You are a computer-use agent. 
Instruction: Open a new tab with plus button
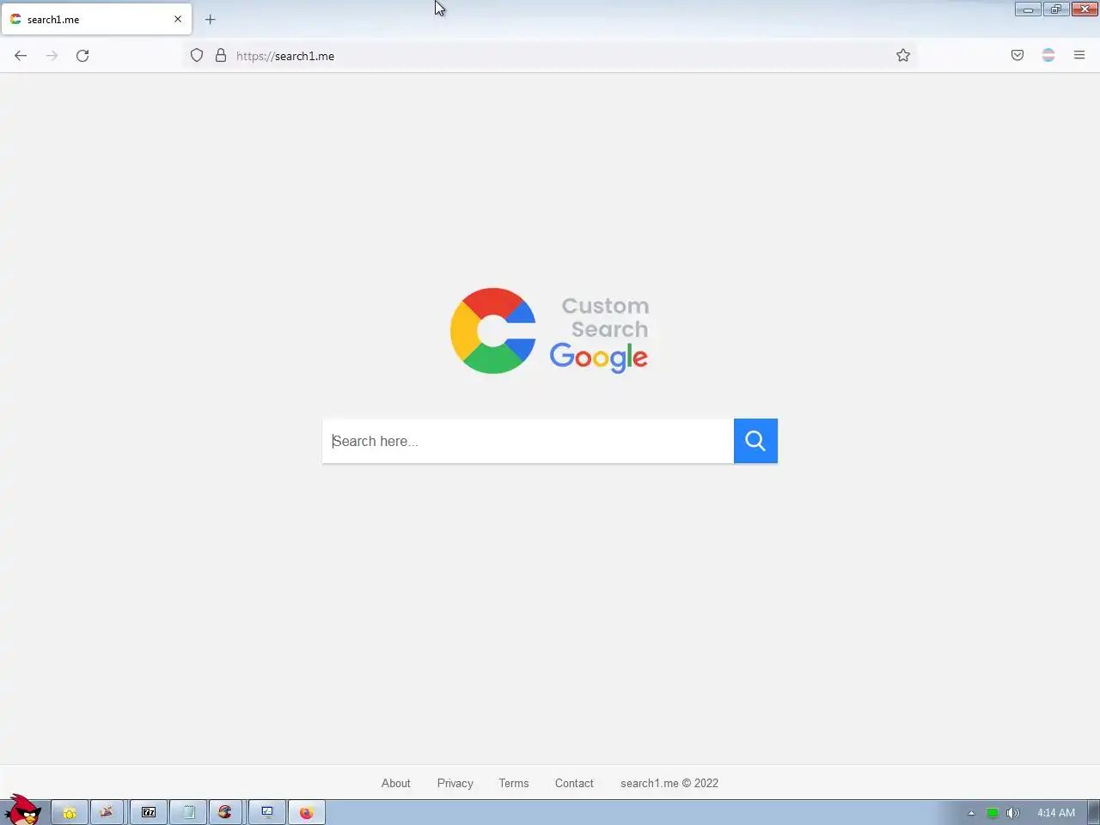tap(211, 19)
